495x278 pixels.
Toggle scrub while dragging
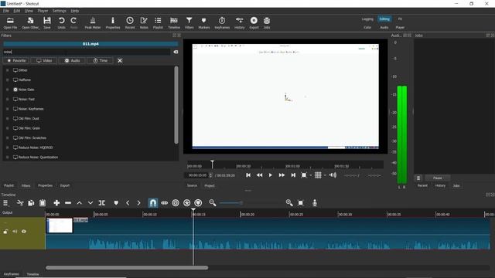(164, 202)
